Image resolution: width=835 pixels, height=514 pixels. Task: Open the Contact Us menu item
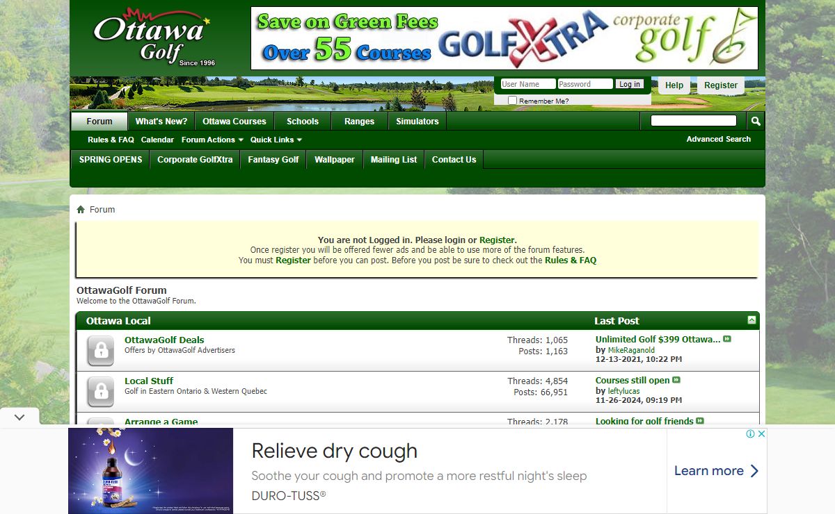pos(454,159)
